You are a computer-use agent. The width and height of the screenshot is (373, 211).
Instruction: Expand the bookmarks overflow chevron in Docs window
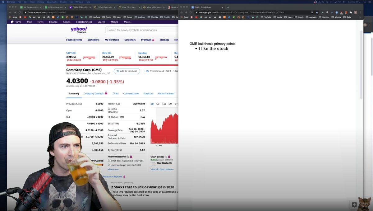360,17
